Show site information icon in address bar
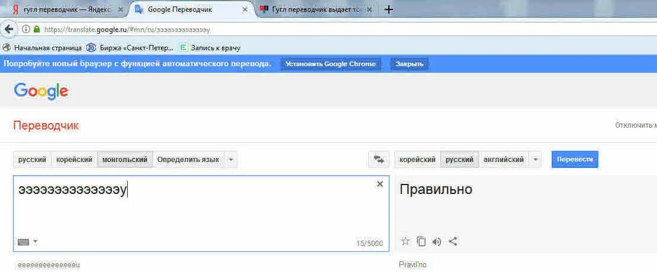This screenshot has width=657, height=275. (x=26, y=30)
